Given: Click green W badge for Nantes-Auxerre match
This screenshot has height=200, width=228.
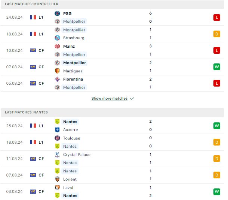Looking at the screenshot, I should pyautogui.click(x=217, y=126).
